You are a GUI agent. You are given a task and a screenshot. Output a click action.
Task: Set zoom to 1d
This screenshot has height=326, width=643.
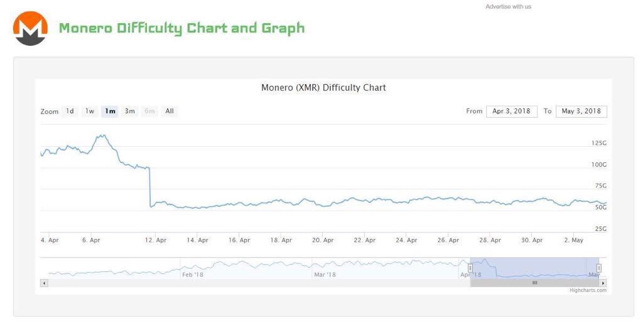pos(70,112)
